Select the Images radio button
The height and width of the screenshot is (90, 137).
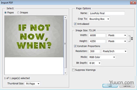18,13
